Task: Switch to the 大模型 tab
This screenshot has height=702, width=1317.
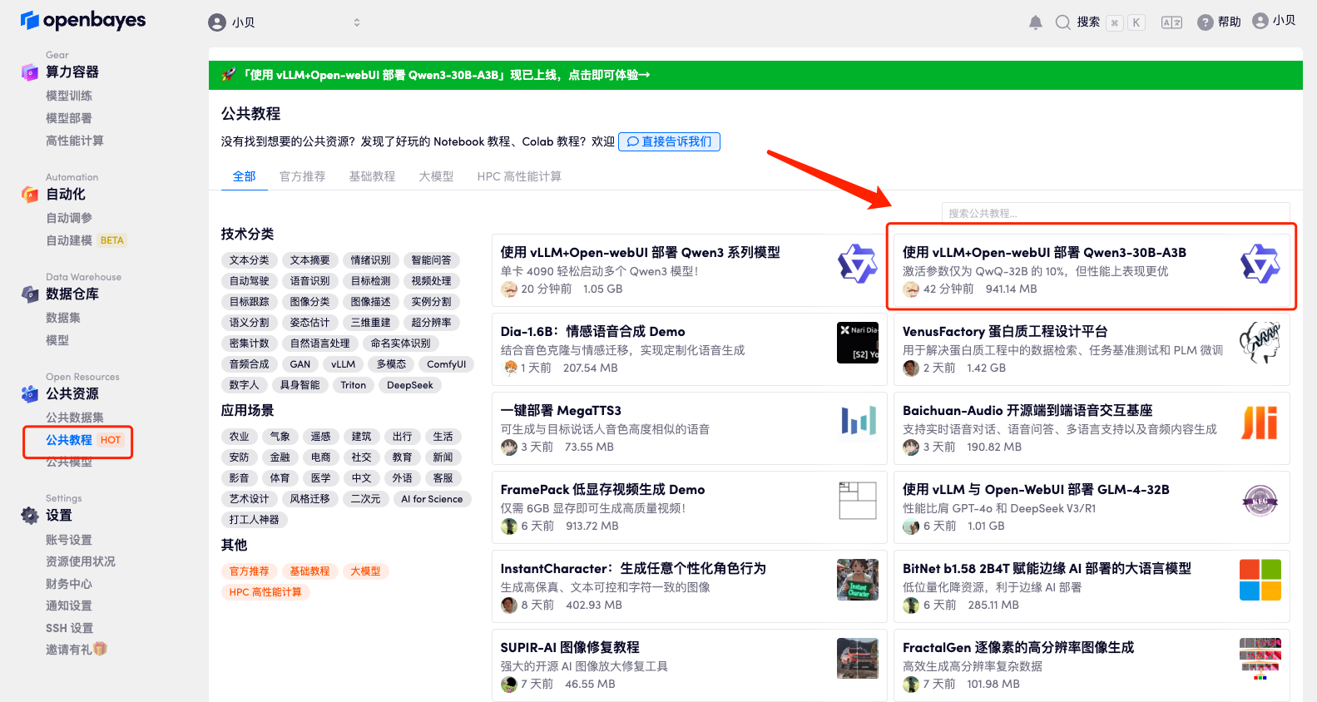Action: pyautogui.click(x=436, y=176)
